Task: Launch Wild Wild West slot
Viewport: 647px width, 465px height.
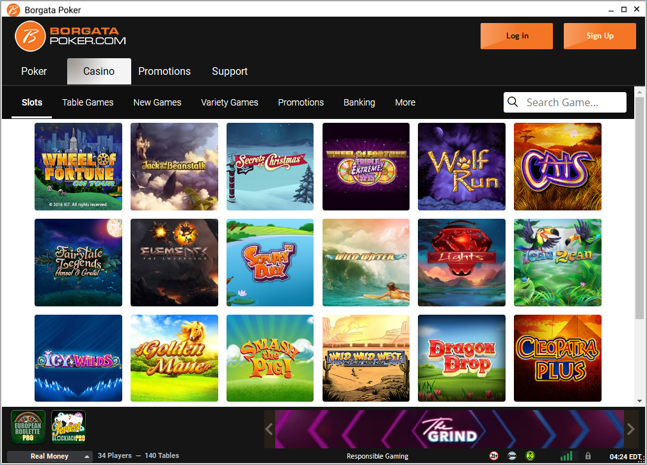Action: (366, 358)
